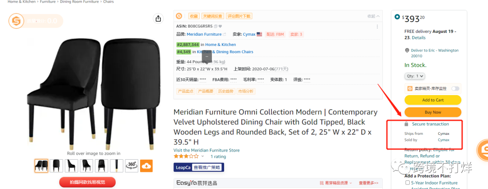Toggle the 卖家精灵 库存监控 switch
Screen dimensions: 488x189
pos(455,88)
